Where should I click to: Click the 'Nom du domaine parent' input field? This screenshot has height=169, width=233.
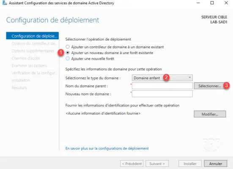pyautogui.click(x=162, y=86)
